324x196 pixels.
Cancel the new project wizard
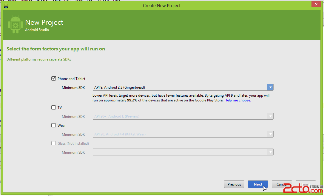(282, 184)
